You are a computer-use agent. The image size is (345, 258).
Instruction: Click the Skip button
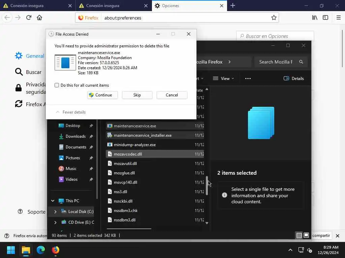coord(137,95)
